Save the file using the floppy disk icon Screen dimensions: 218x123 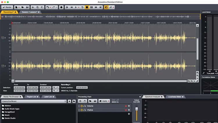tap(27, 7)
